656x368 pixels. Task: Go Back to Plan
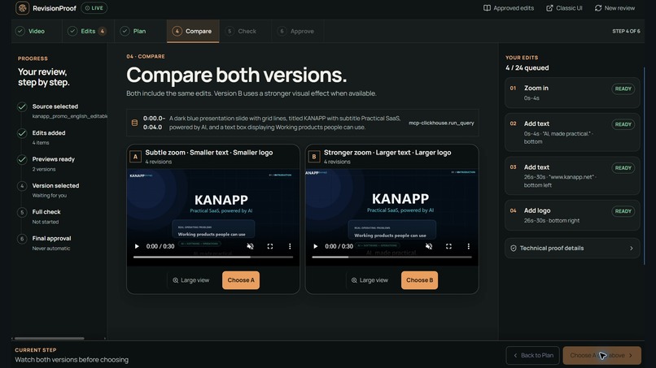(532, 356)
